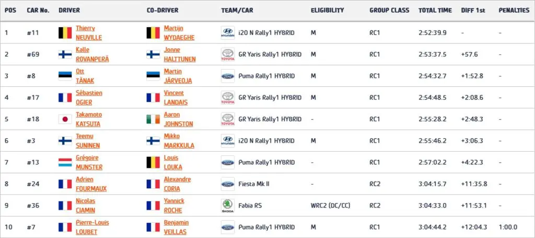Open co-driver Vincent Landais link
535x238 pixels.
coord(176,98)
